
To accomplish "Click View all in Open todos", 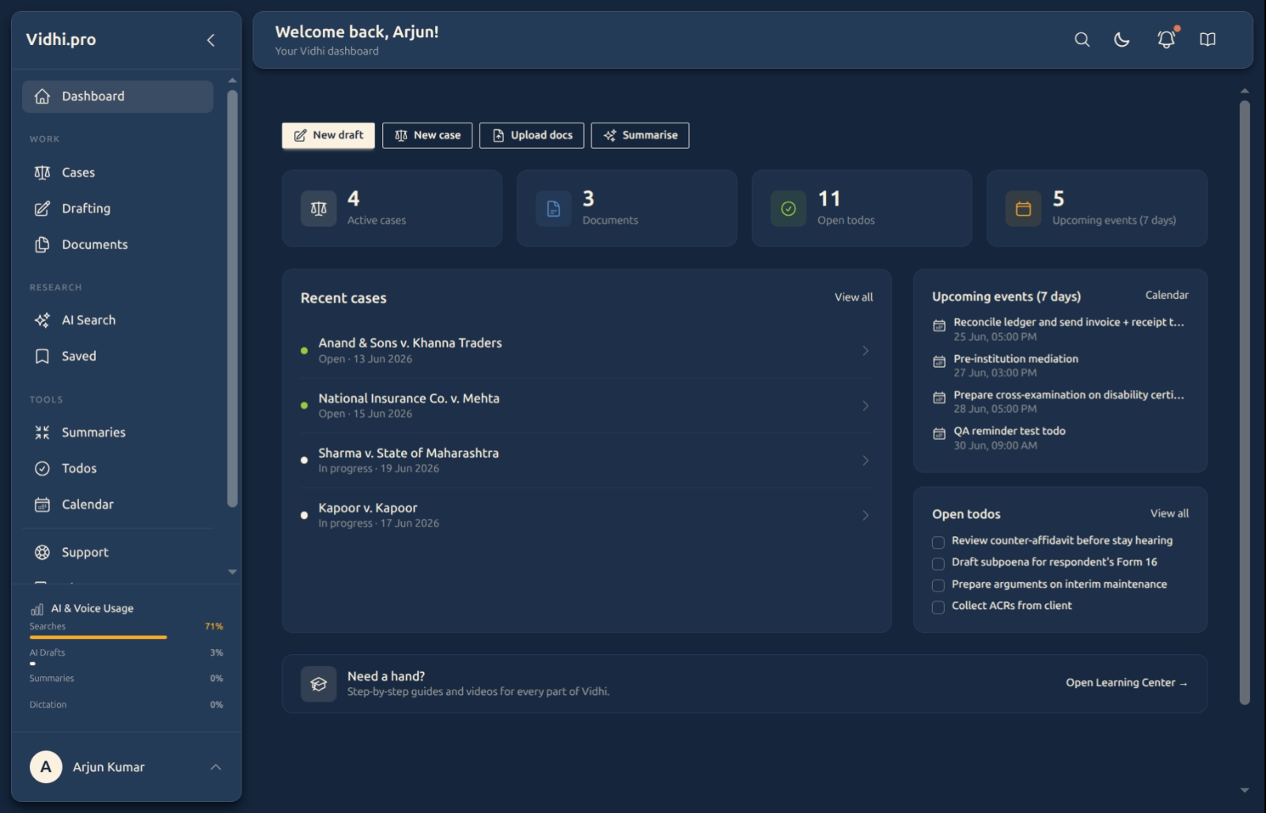I will pyautogui.click(x=1169, y=513).
